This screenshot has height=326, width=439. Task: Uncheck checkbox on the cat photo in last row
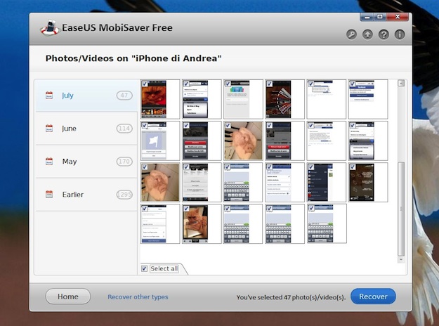pyautogui.click(x=186, y=209)
